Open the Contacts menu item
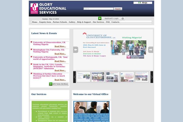 tap(115, 22)
